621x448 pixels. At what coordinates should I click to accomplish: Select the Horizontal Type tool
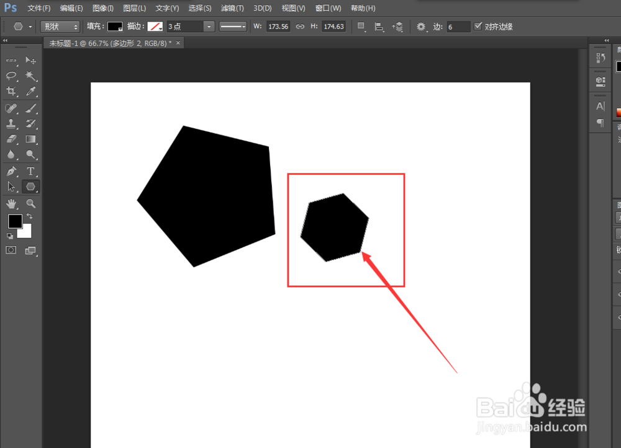tap(30, 171)
